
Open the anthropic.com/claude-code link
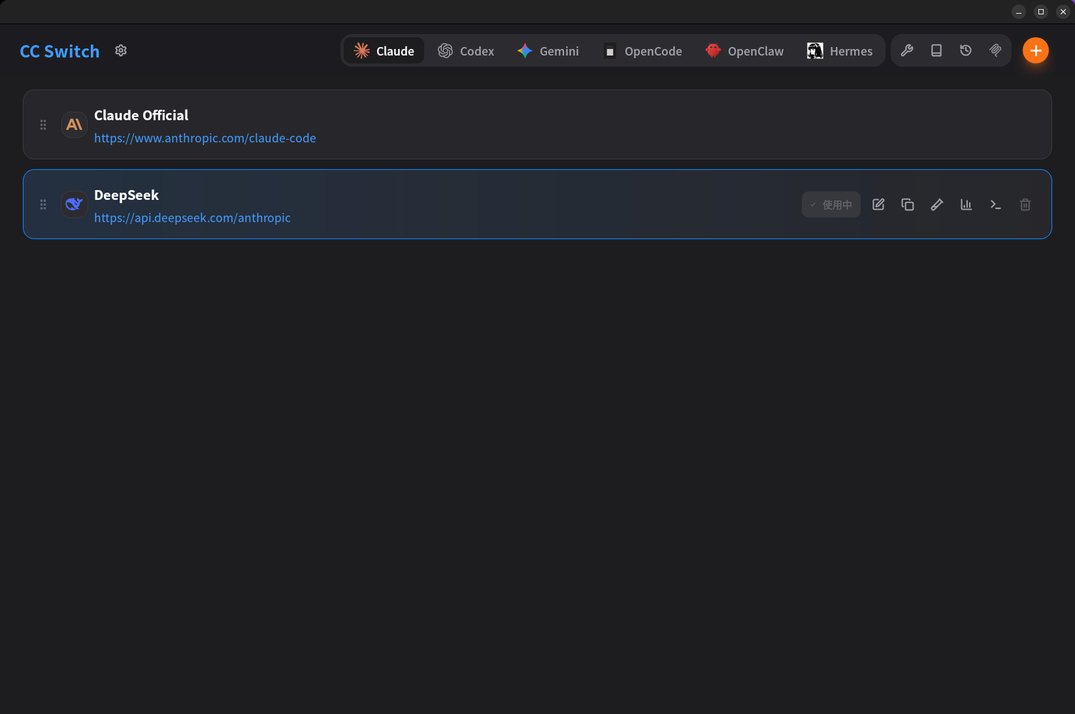(x=205, y=138)
